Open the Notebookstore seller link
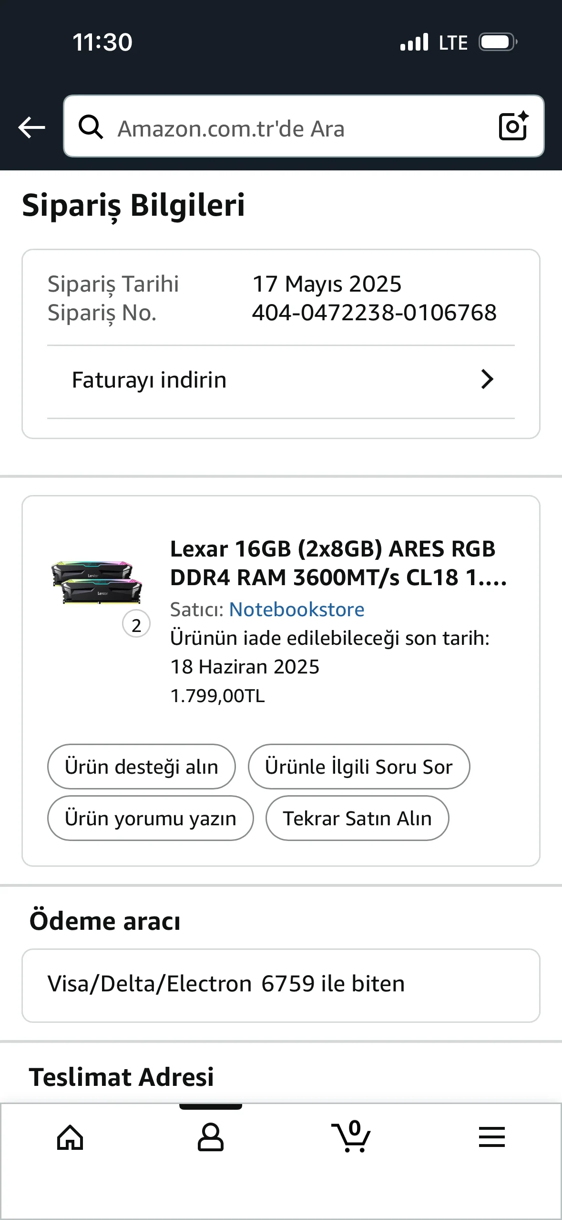Image resolution: width=562 pixels, height=1220 pixels. tap(296, 610)
